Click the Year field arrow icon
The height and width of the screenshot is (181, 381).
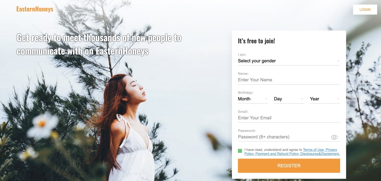(338, 99)
